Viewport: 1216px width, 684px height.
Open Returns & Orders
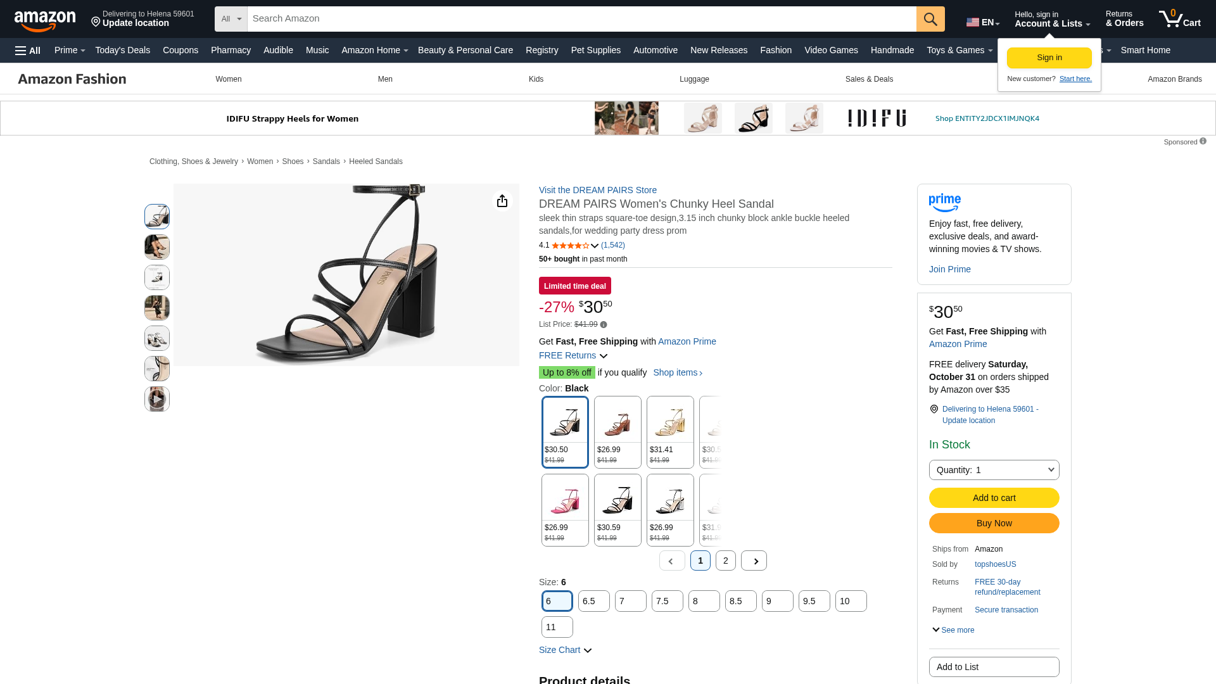point(1124,19)
